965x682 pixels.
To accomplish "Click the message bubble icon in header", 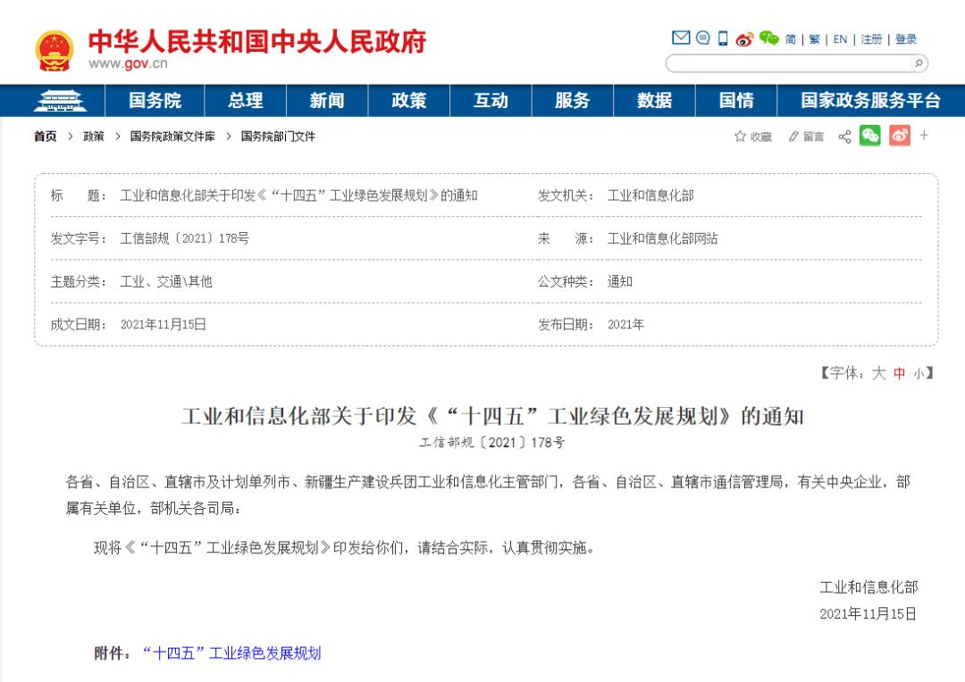I will click(703, 38).
